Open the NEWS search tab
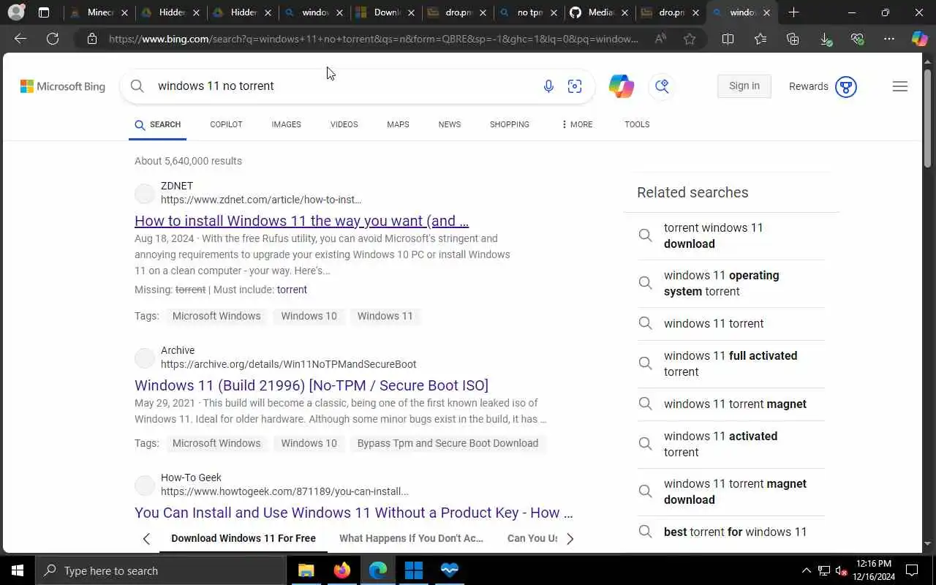The height and width of the screenshot is (585, 936). [449, 124]
